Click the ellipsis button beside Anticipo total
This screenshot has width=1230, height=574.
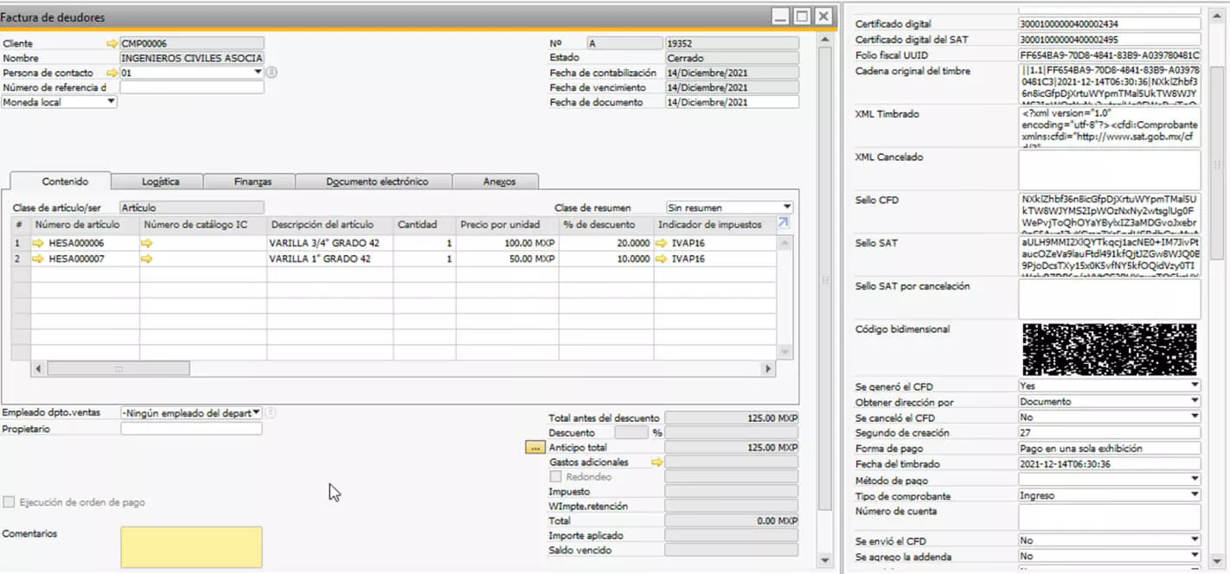535,448
